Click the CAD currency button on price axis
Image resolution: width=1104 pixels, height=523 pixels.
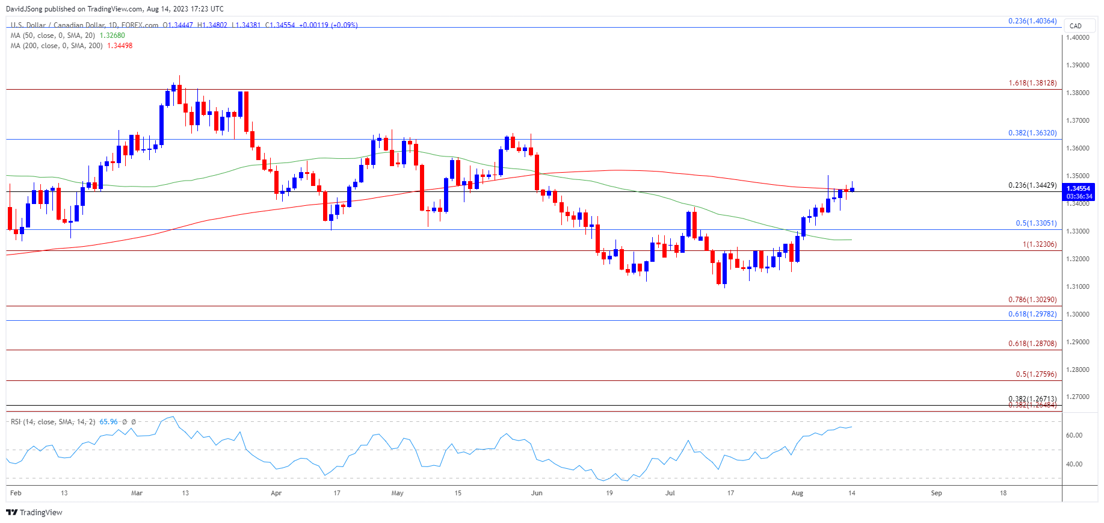(x=1080, y=26)
